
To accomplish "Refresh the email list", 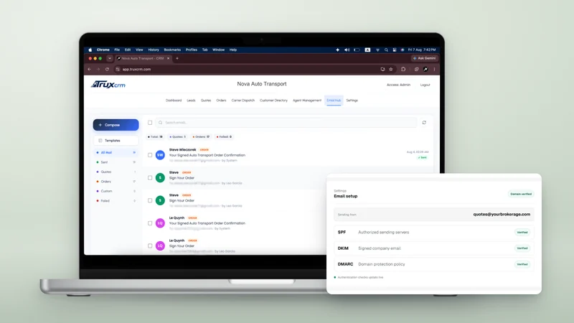I will click(424, 123).
